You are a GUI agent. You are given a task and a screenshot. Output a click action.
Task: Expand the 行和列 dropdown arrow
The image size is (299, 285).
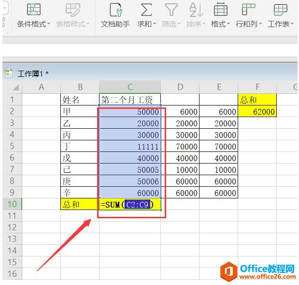tap(260, 24)
